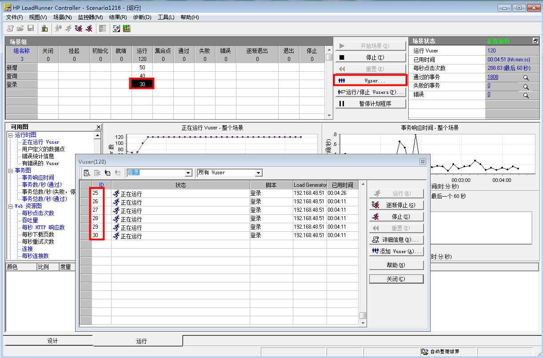Image resolution: width=543 pixels, height=358 pixels.
Task: Open the 诊断(D) menu
Action: click(142, 17)
